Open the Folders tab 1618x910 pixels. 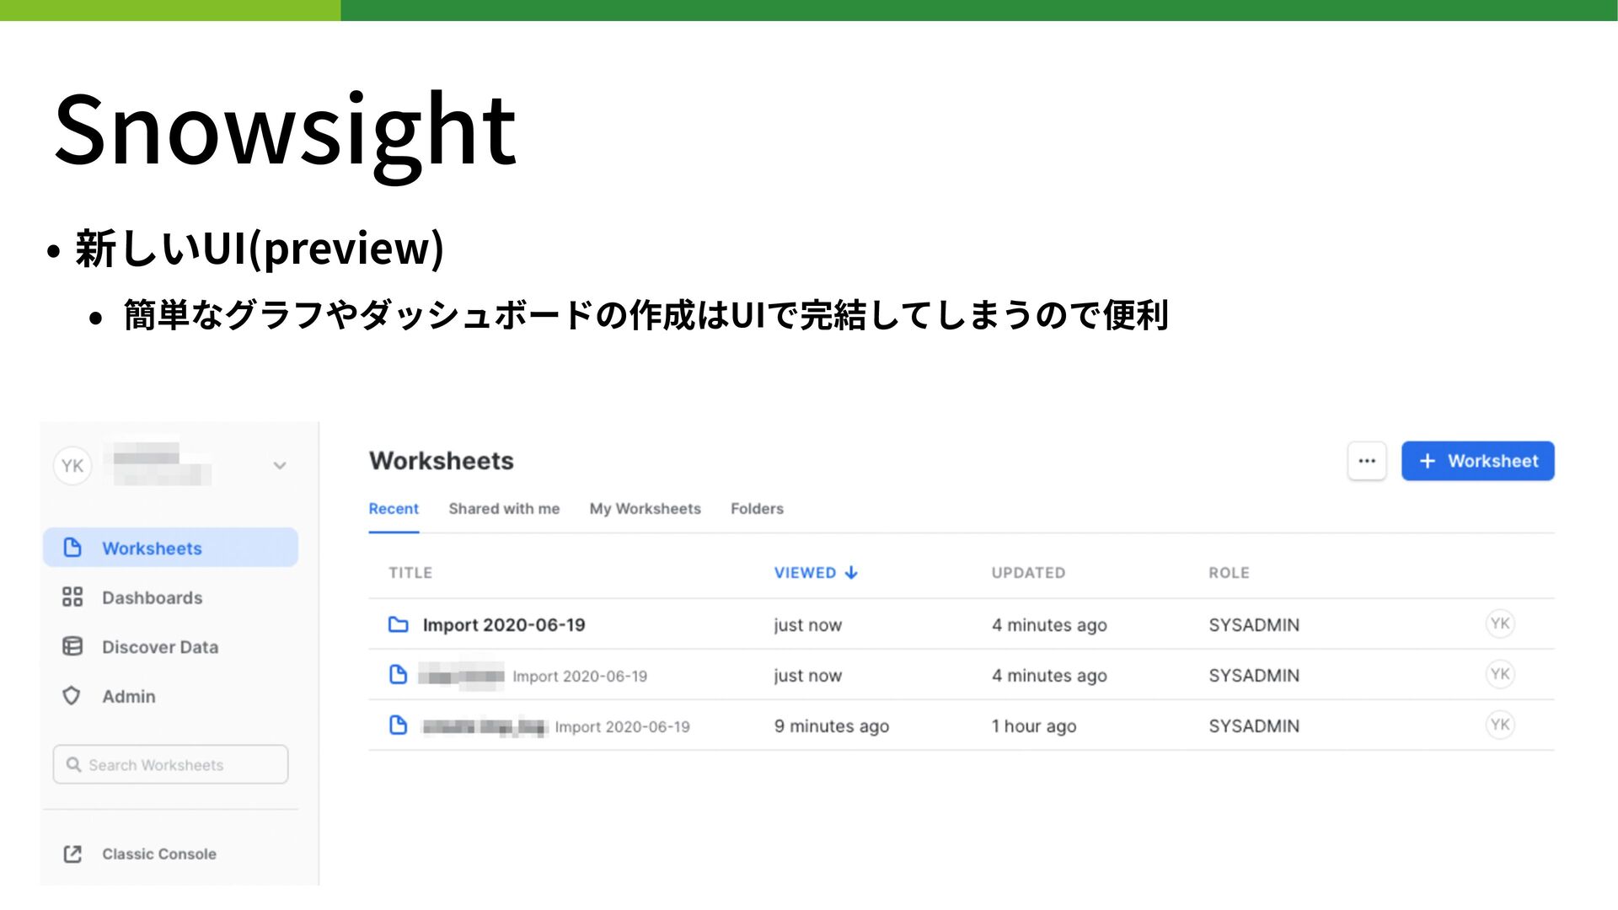pyautogui.click(x=757, y=509)
